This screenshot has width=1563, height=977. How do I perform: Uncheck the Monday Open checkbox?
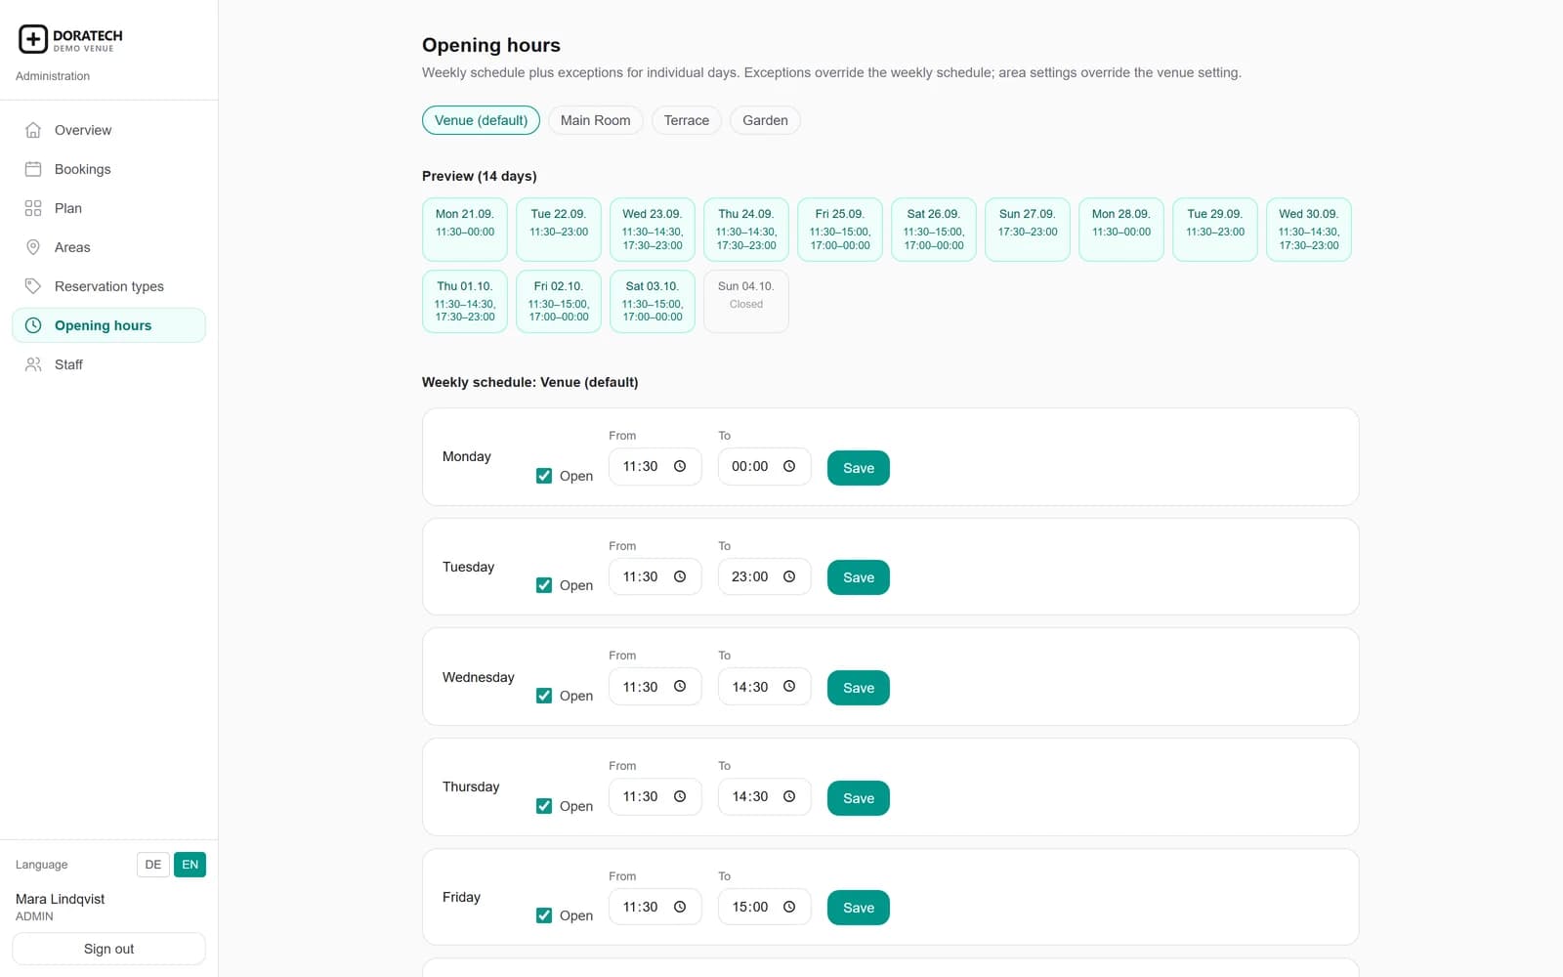(x=544, y=476)
